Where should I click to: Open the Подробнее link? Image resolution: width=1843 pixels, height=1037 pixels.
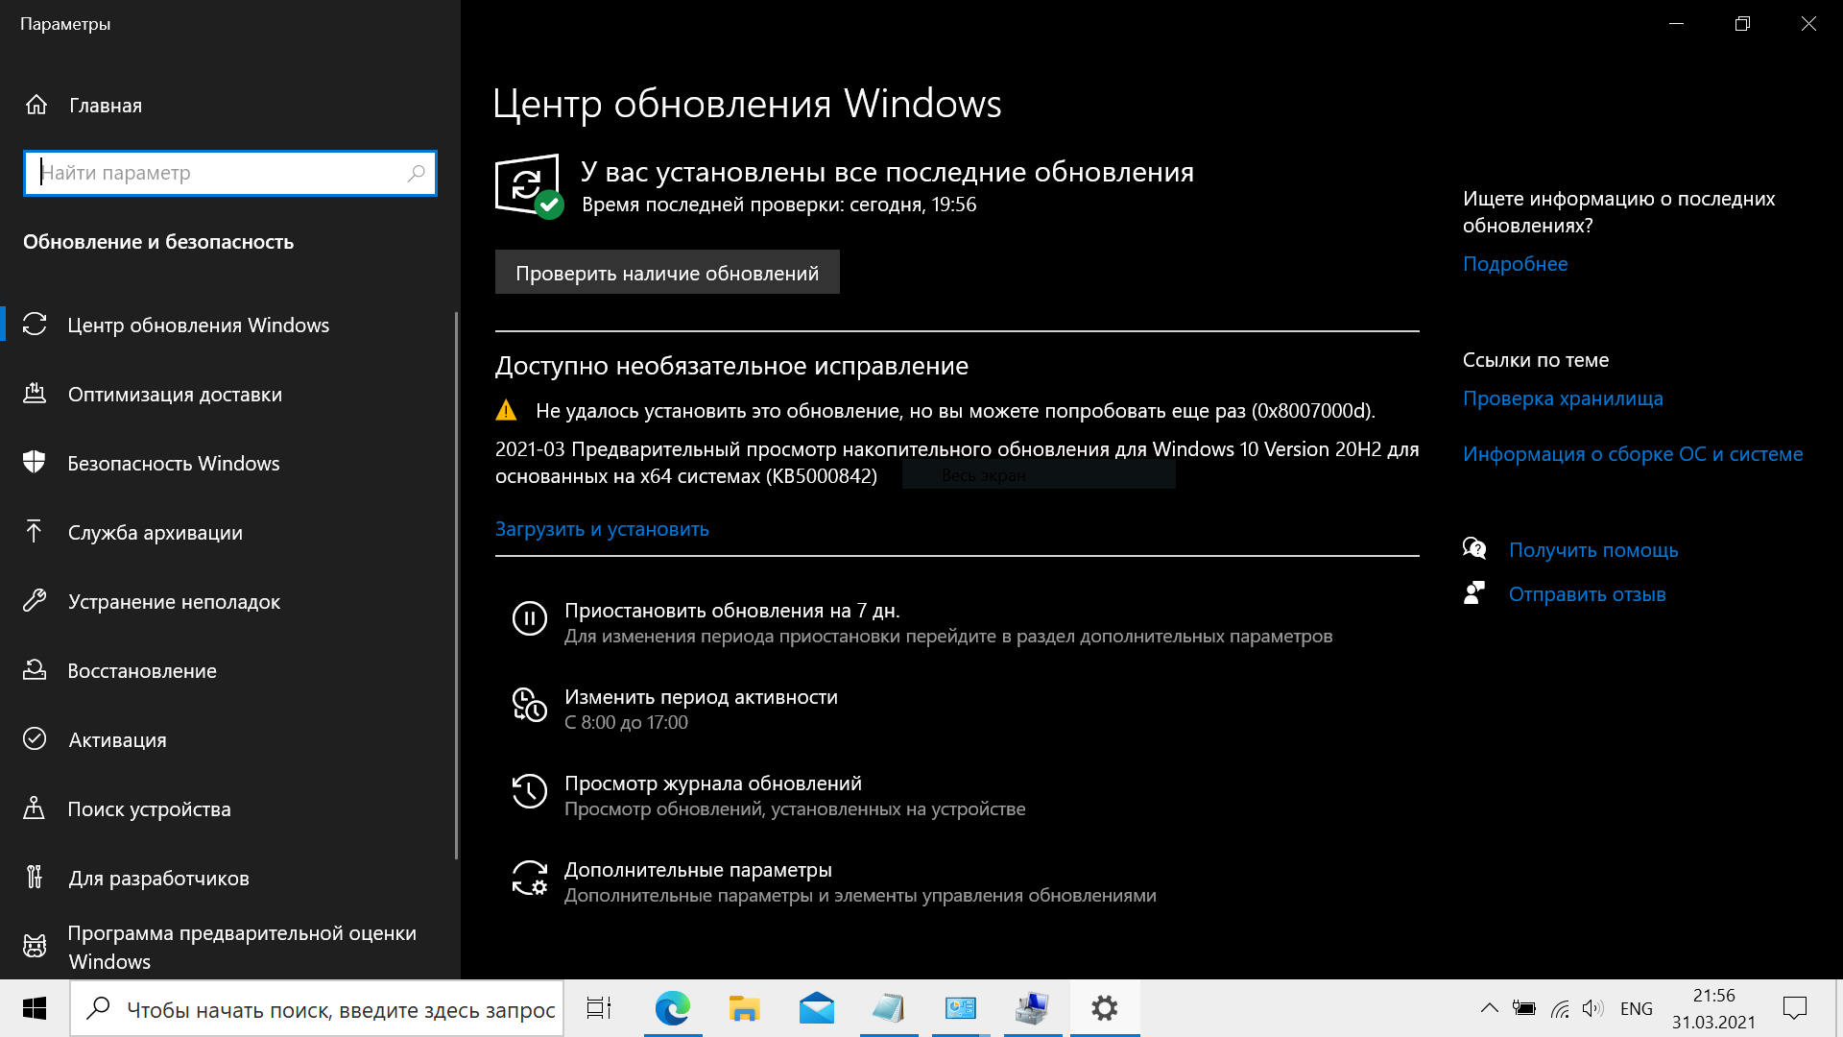click(x=1515, y=264)
